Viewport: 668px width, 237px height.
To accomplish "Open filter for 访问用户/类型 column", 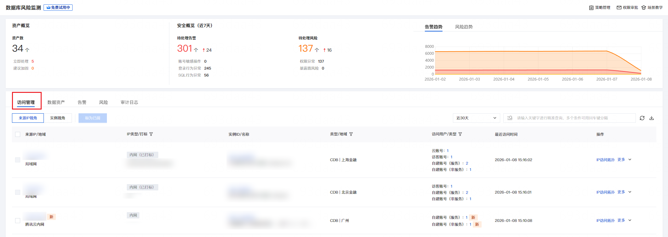I will click(460, 134).
